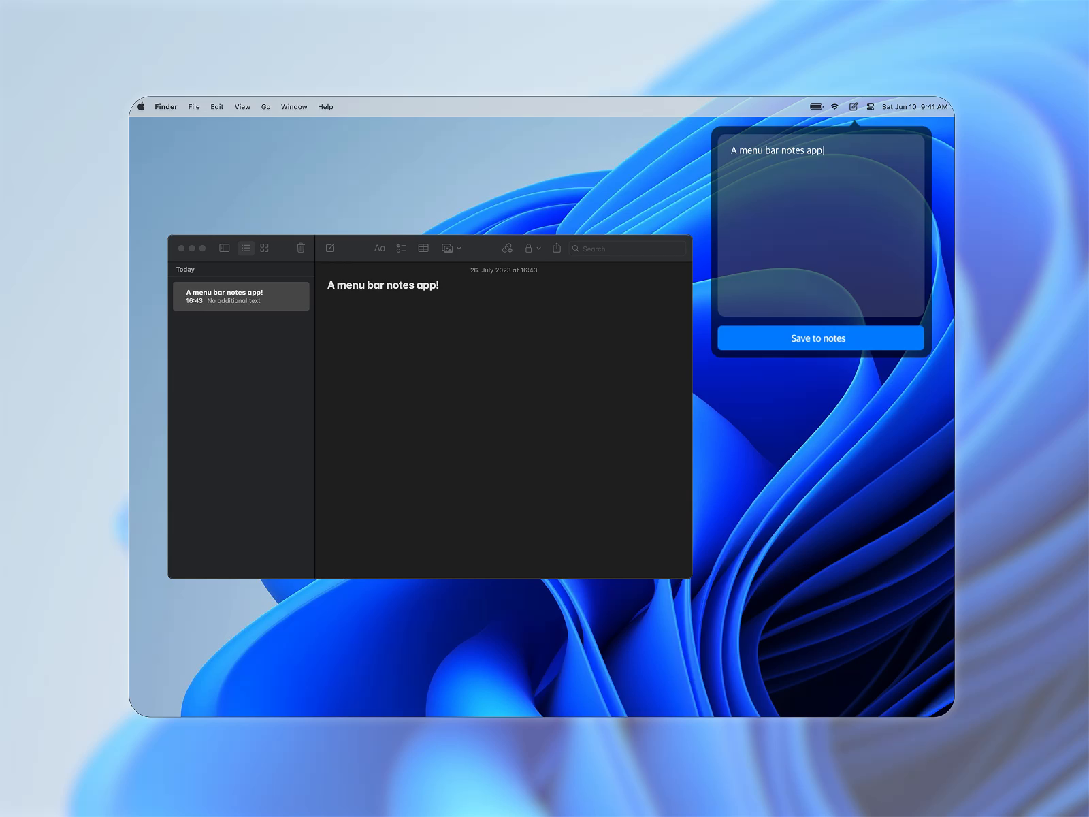Image resolution: width=1089 pixels, height=817 pixels.
Task: Click the '26. July 2023 at 16:43' timestamp
Action: click(504, 270)
